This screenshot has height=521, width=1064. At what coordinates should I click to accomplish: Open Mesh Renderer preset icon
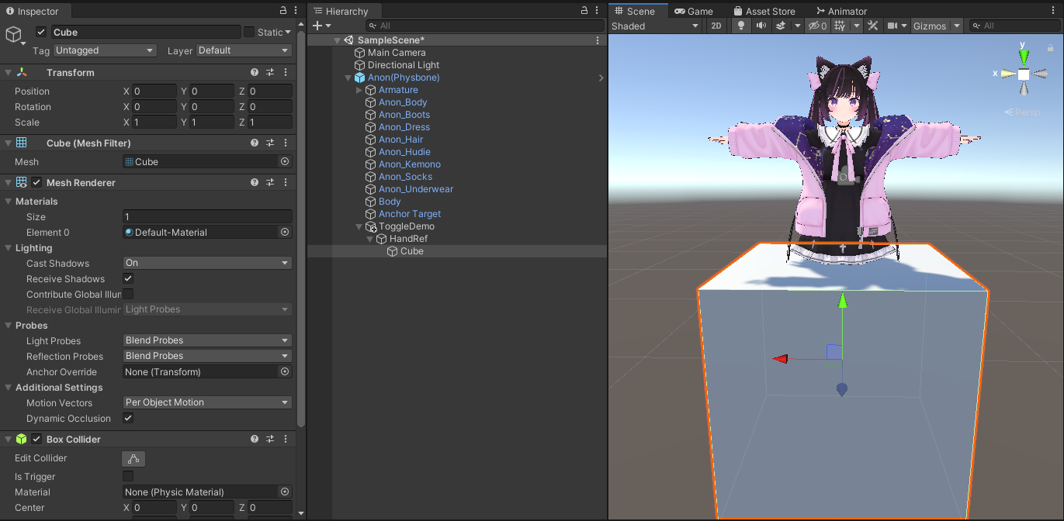point(270,182)
